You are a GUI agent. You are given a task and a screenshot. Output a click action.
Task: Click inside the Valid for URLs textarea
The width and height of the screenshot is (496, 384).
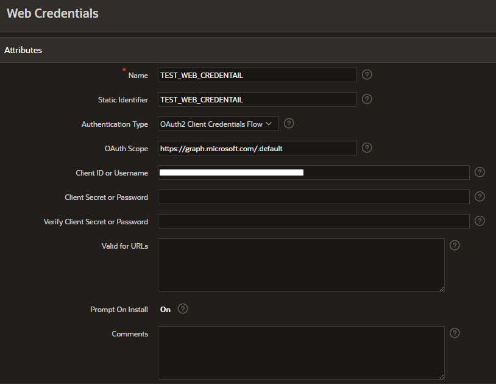coord(301,265)
